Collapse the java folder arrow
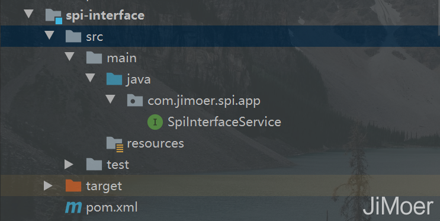This screenshot has width=440, height=221. click(x=91, y=78)
